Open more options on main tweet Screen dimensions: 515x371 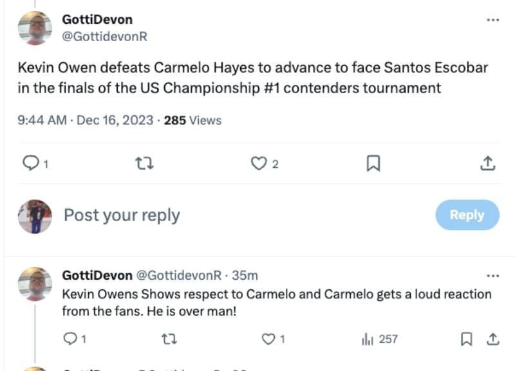tap(492, 20)
